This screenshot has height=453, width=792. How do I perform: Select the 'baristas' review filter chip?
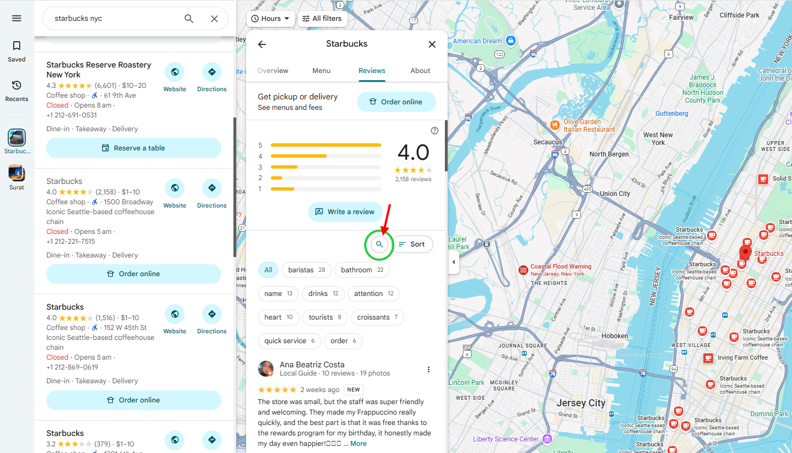306,270
